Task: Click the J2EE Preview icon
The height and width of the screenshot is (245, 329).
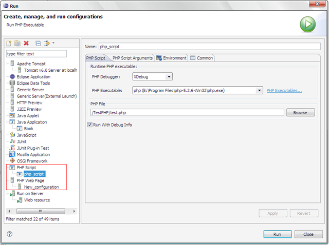Action: [12, 109]
